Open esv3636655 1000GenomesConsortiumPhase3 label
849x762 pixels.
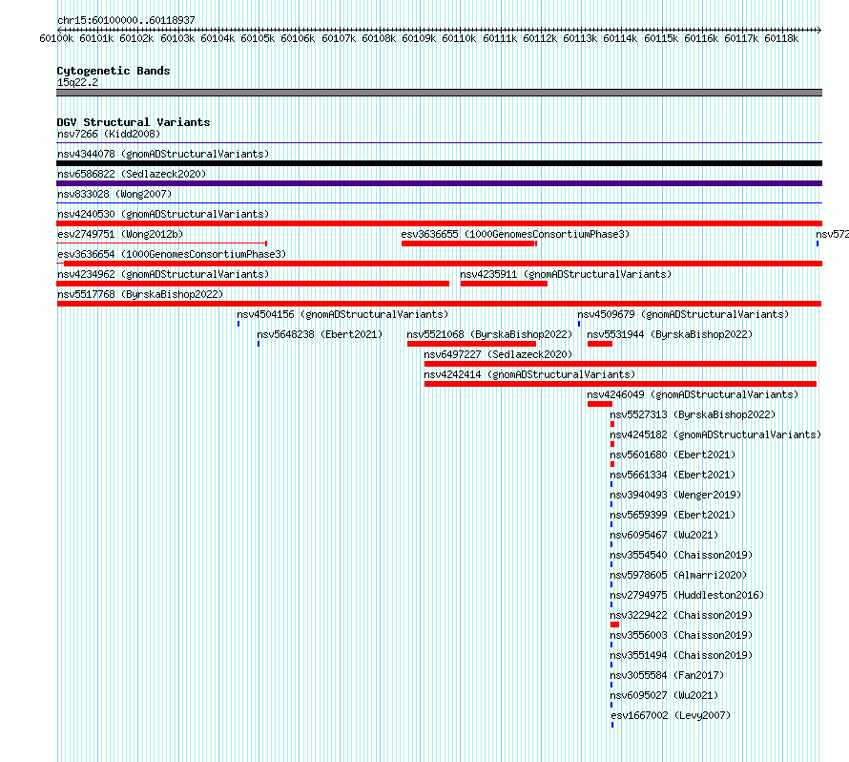(515, 234)
